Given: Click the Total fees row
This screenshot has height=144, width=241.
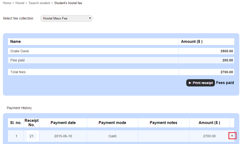Looking at the screenshot, I should [x=121, y=72].
